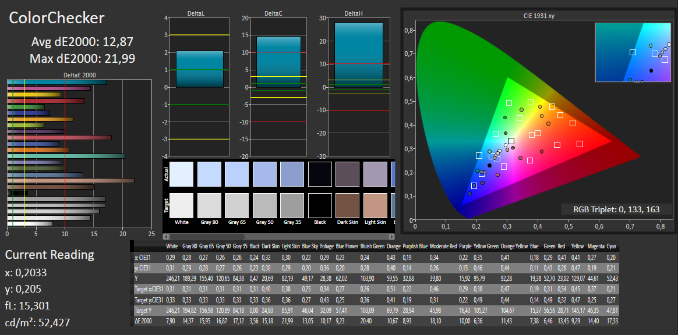Select the Black target swatch
The width and height of the screenshot is (678, 335).
tap(320, 205)
